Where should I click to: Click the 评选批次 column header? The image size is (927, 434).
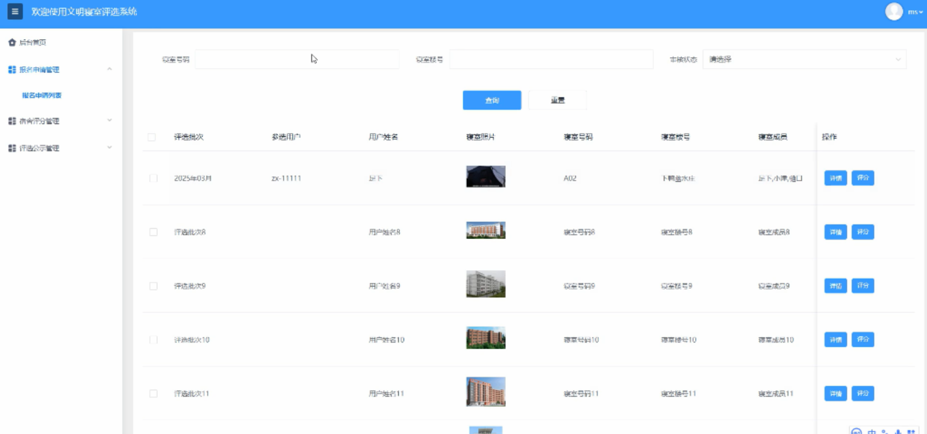pyautogui.click(x=189, y=137)
